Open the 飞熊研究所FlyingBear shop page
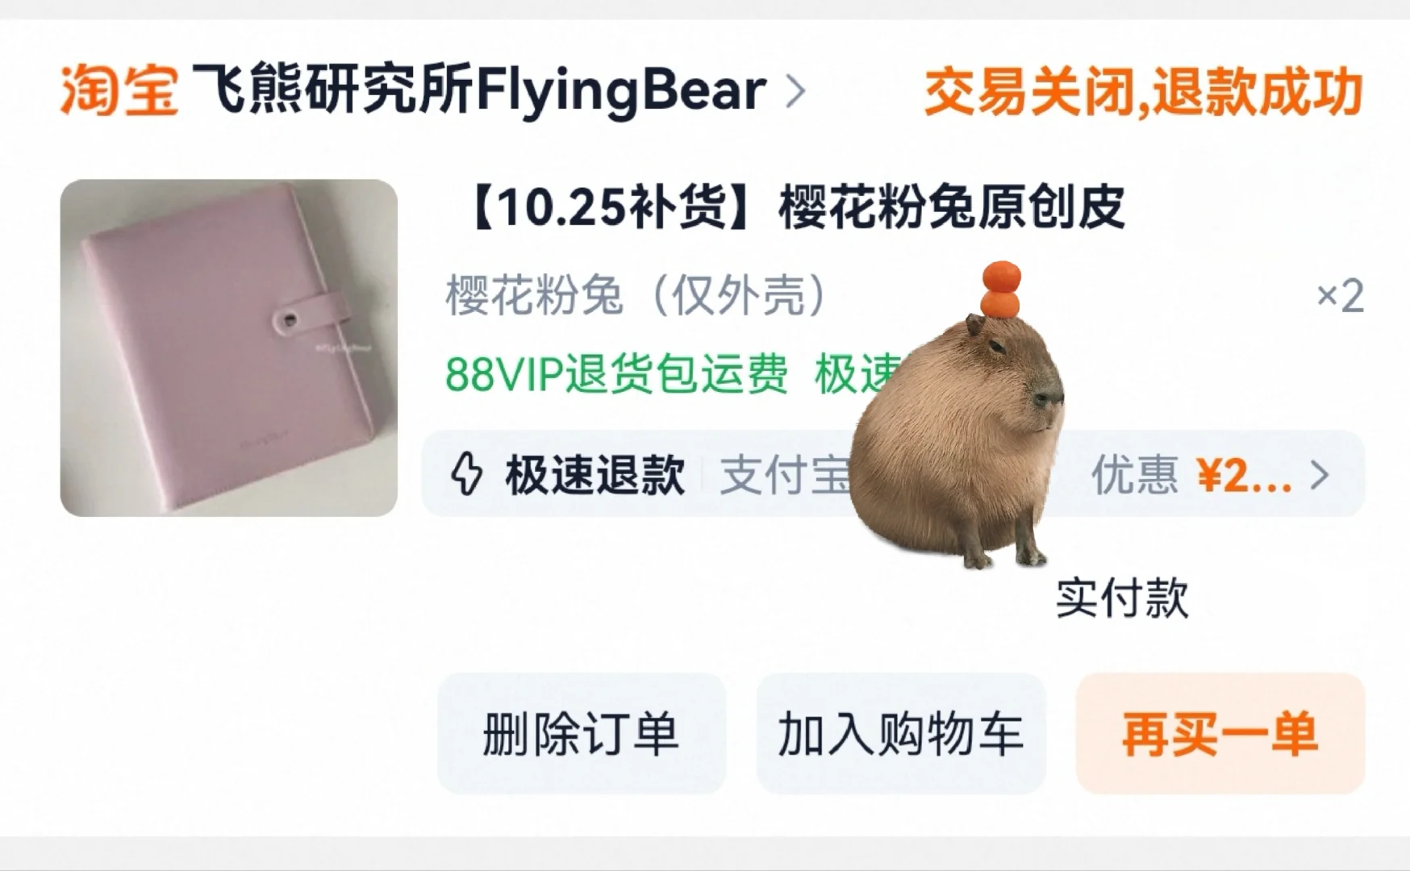This screenshot has width=1410, height=871. (479, 90)
